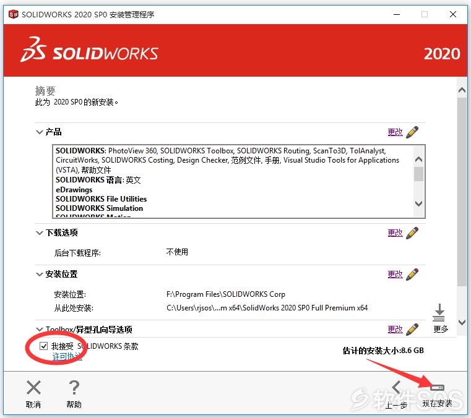Collapse the 产品 section chevron
This screenshot has width=471, height=418.
(x=40, y=132)
